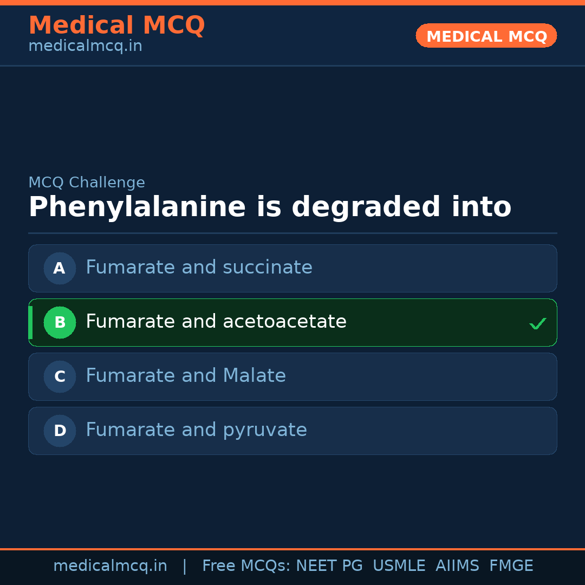Click the green checkmark on option B
Image resolution: width=585 pixels, height=585 pixels.
coord(537,323)
